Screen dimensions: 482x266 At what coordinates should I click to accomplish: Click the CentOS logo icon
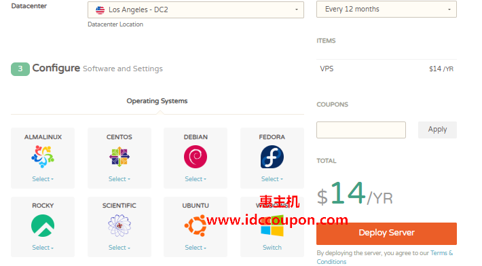click(119, 157)
